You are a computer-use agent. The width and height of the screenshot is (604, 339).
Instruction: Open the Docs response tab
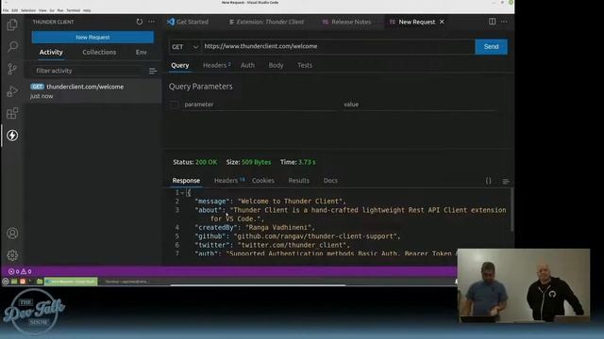330,181
